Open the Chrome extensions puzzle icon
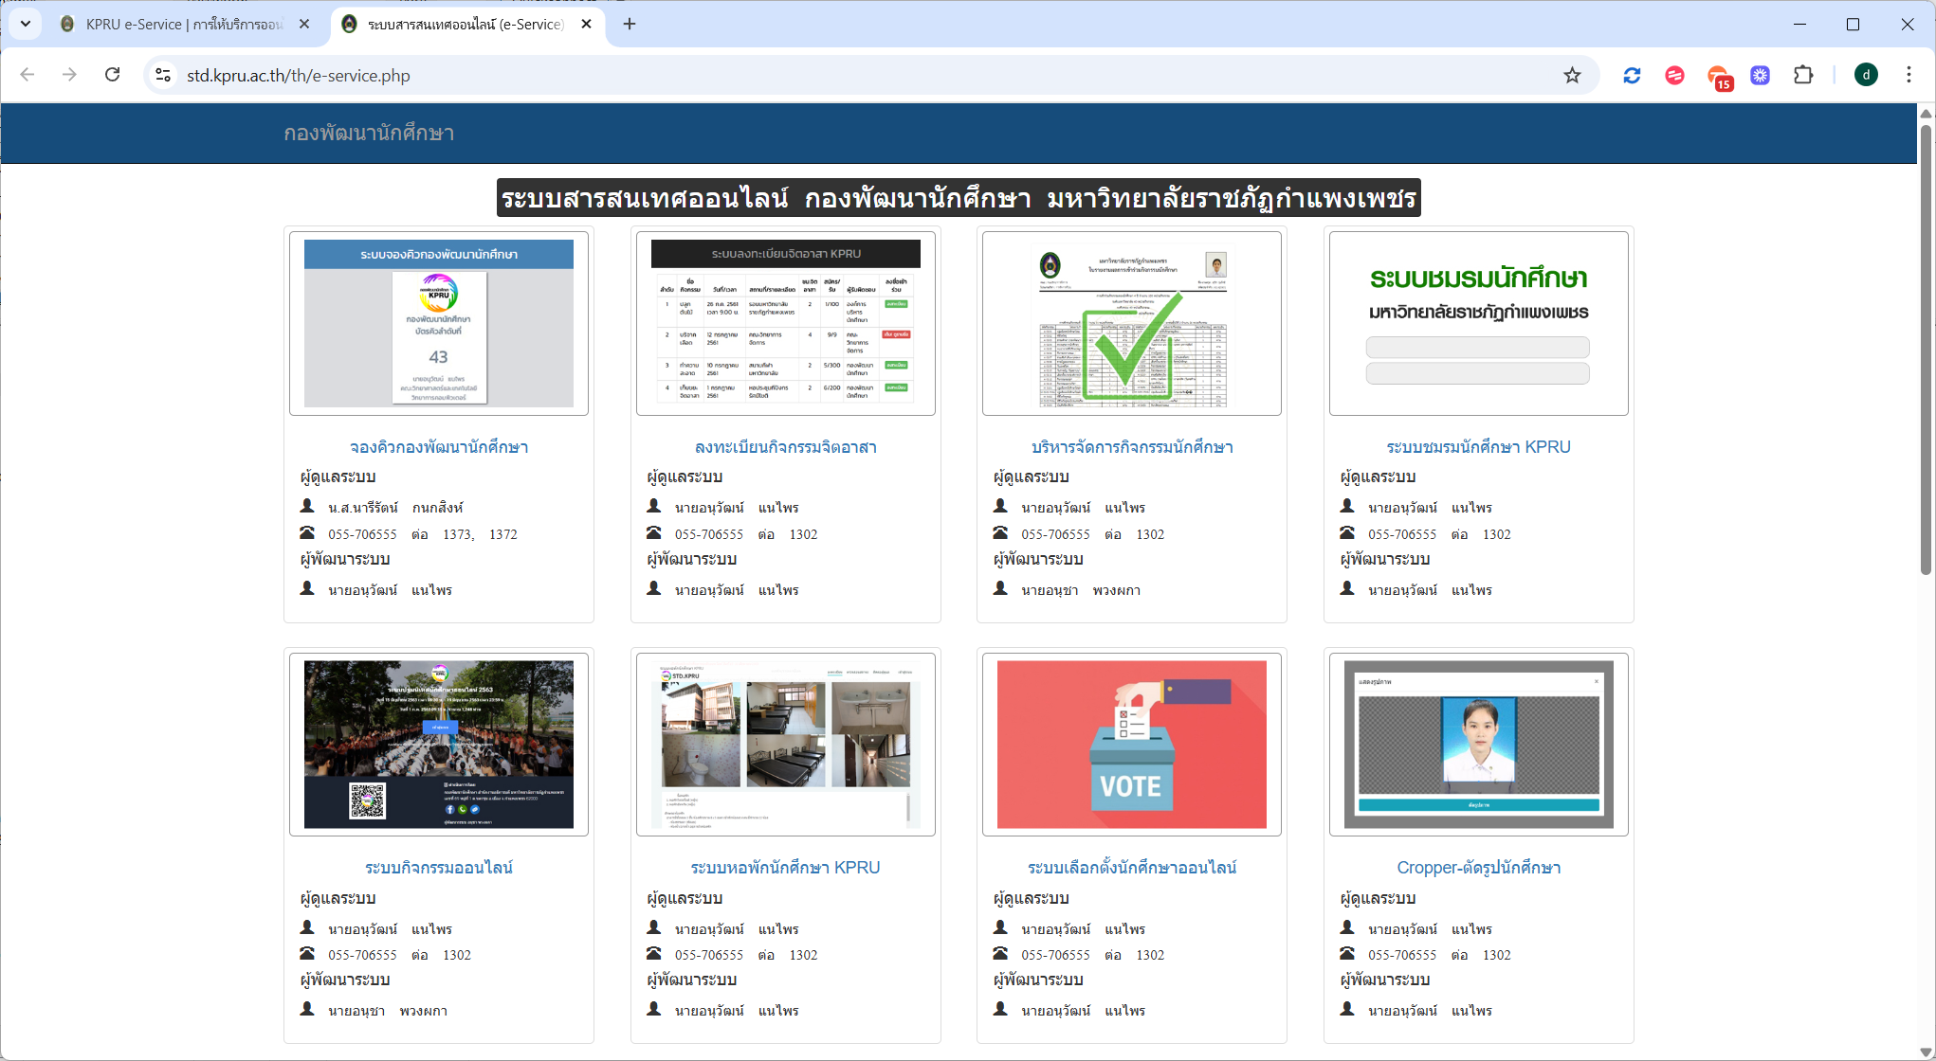 click(x=1803, y=75)
